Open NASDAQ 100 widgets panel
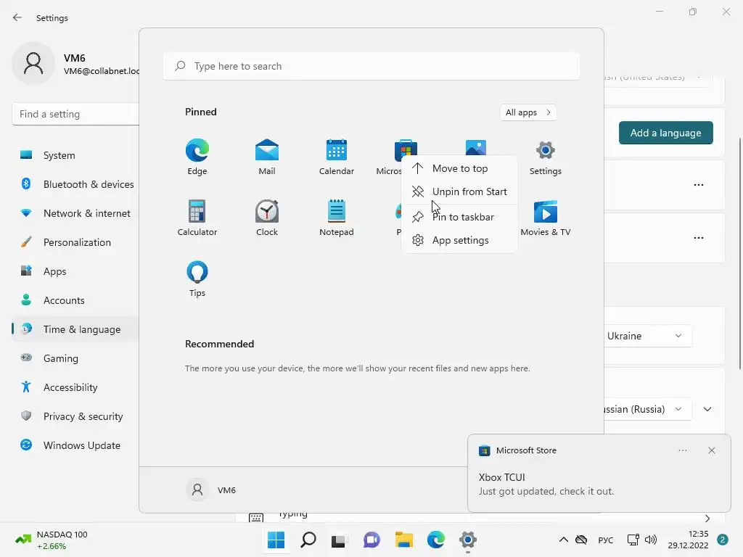This screenshot has width=743, height=557. [52, 540]
